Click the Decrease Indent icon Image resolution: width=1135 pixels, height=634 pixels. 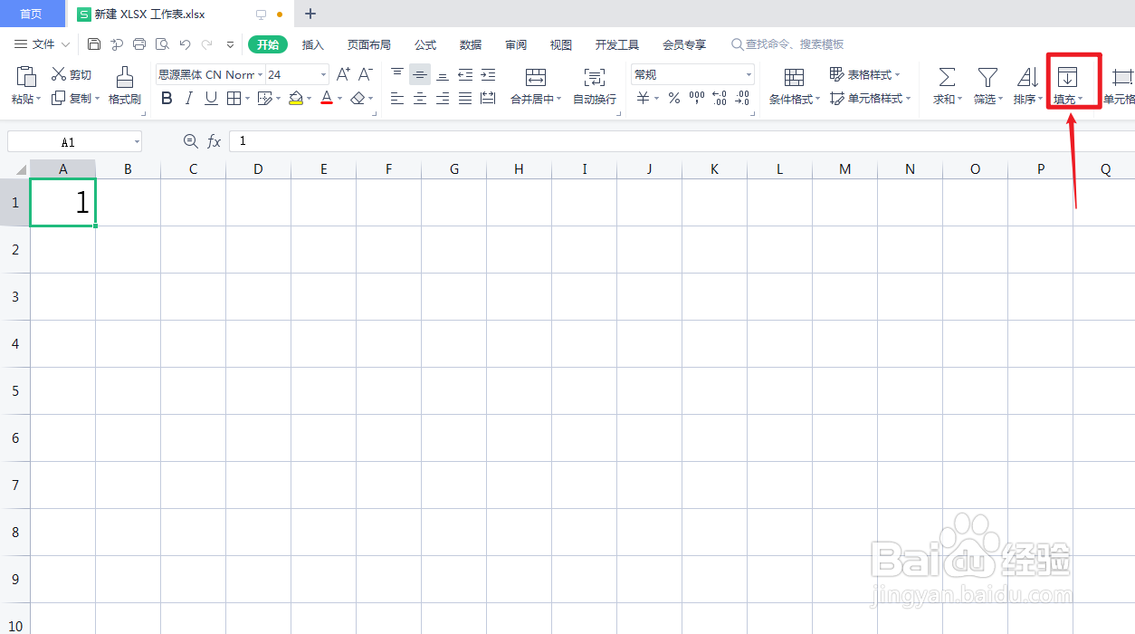pyautogui.click(x=465, y=74)
